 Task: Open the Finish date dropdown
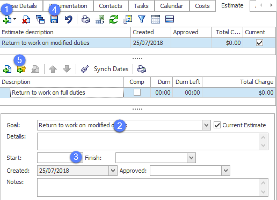coord(191,158)
